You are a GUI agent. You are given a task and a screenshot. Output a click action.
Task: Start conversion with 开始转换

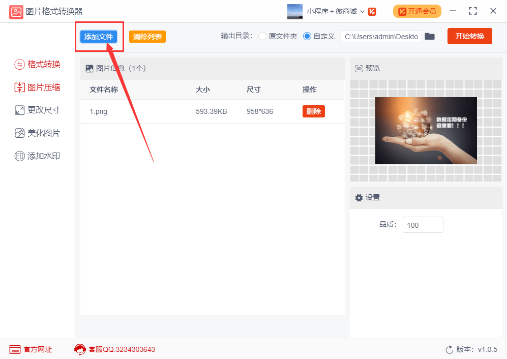pyautogui.click(x=470, y=36)
